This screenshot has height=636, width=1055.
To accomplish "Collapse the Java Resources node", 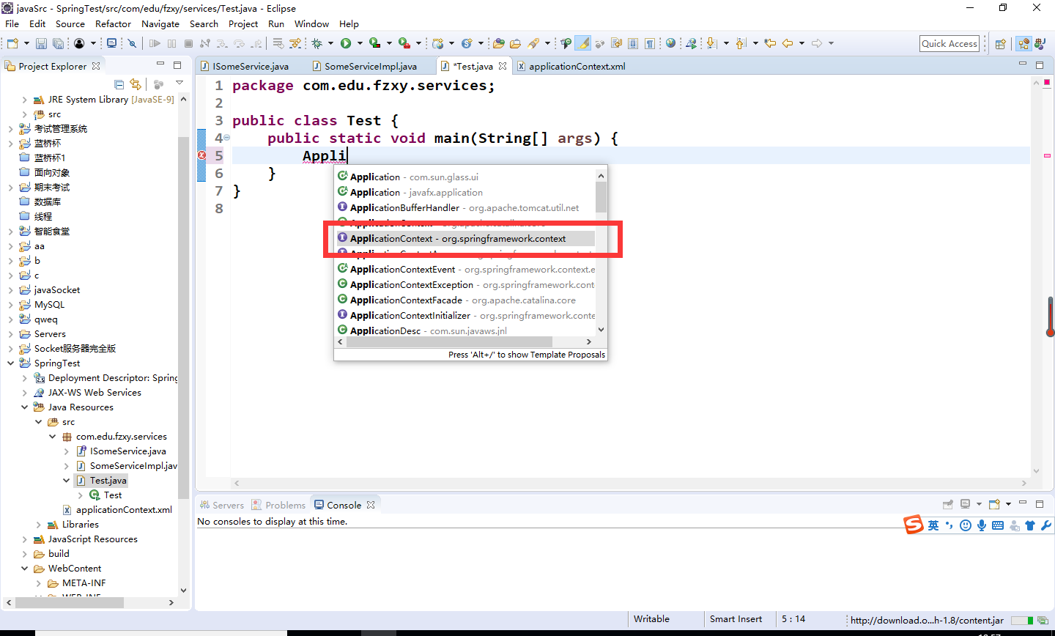I will click(24, 407).
